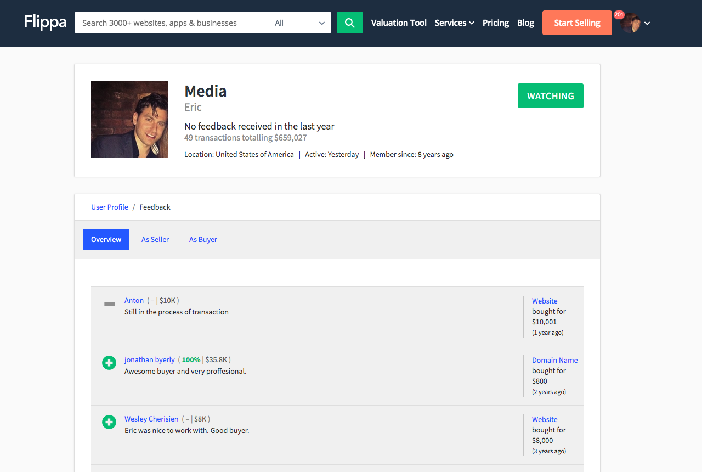Click the Feedback breadcrumb text
Viewport: 702px width, 472px height.
(155, 207)
